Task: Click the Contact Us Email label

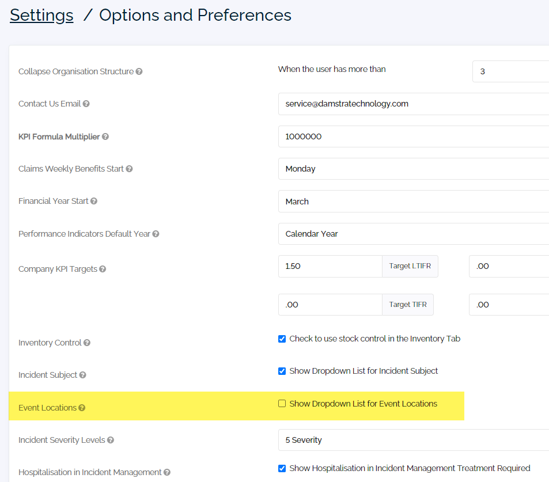Action: 50,104
